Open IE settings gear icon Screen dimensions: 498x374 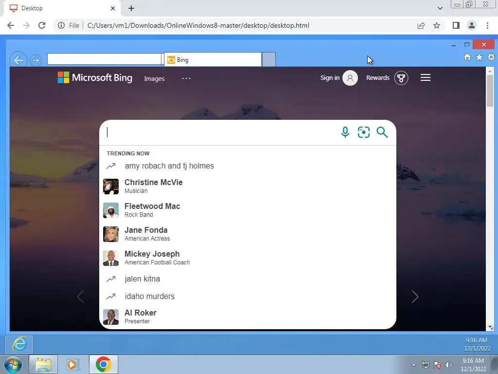point(491,57)
